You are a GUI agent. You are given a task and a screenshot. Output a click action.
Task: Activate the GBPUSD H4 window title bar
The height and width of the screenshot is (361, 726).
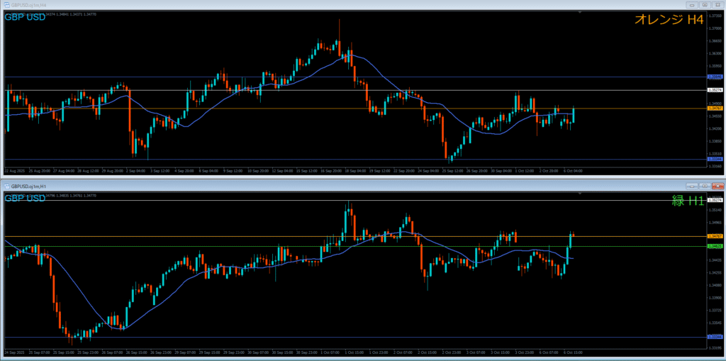point(284,5)
